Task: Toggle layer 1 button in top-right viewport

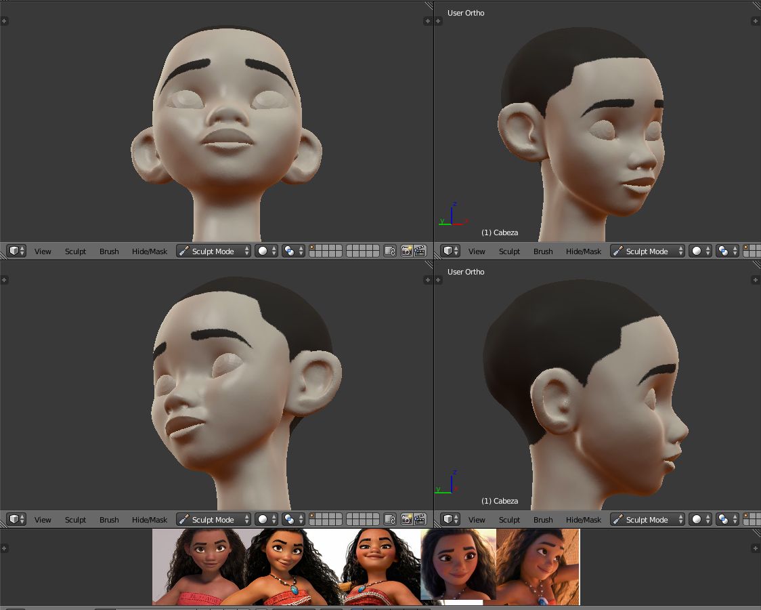Action: coord(746,248)
